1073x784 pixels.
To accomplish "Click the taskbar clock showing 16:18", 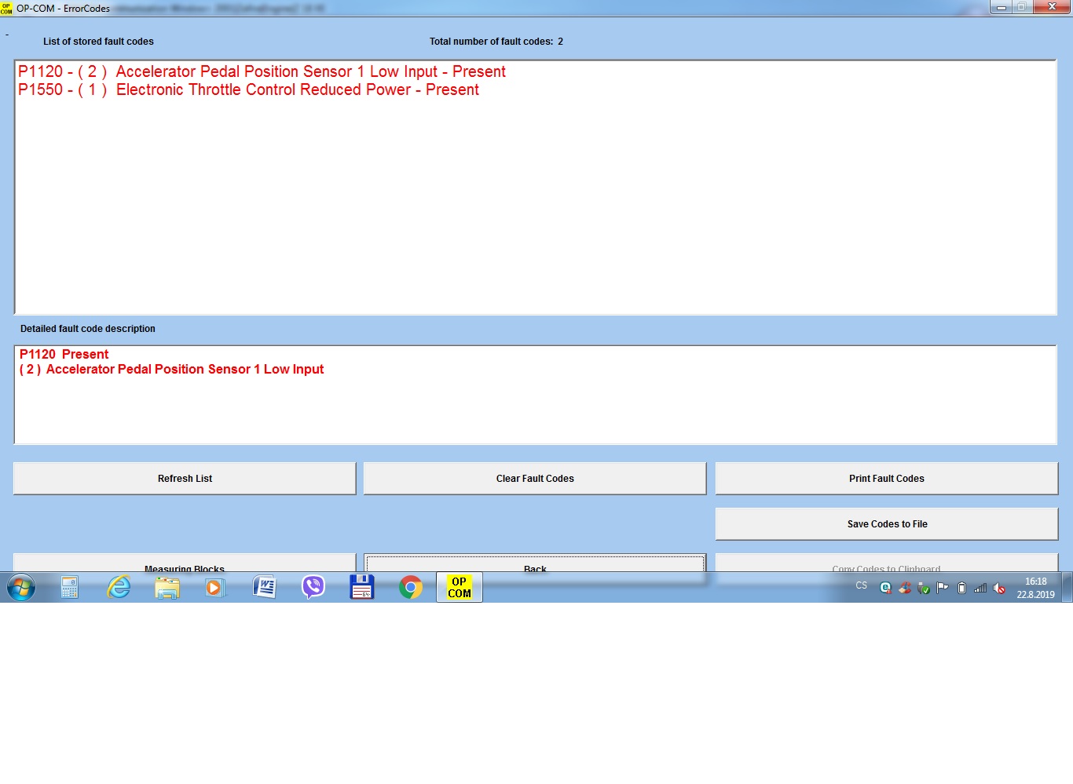I will (1035, 588).
